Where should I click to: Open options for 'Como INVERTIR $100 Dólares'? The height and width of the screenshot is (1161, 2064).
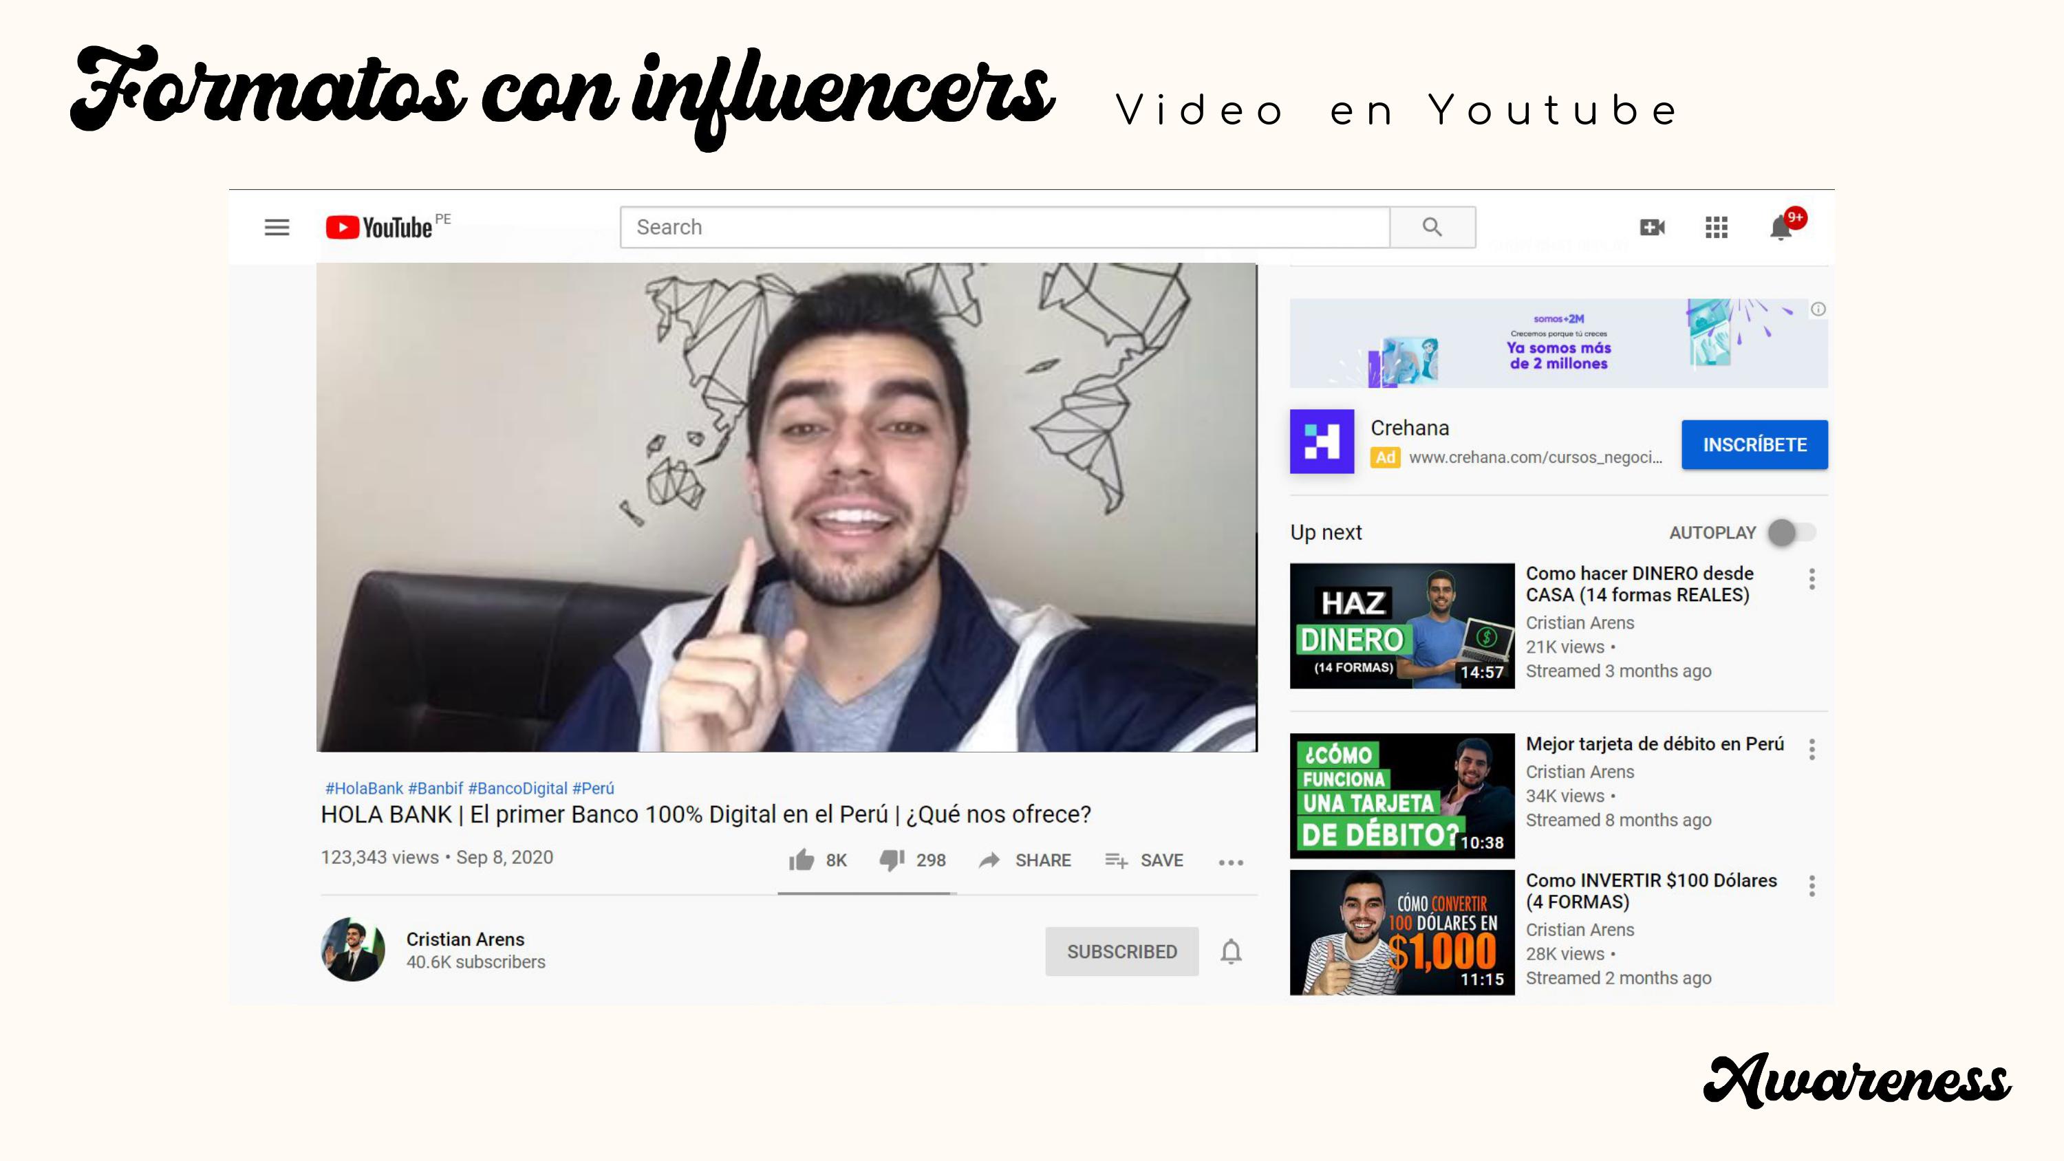click(x=1812, y=886)
